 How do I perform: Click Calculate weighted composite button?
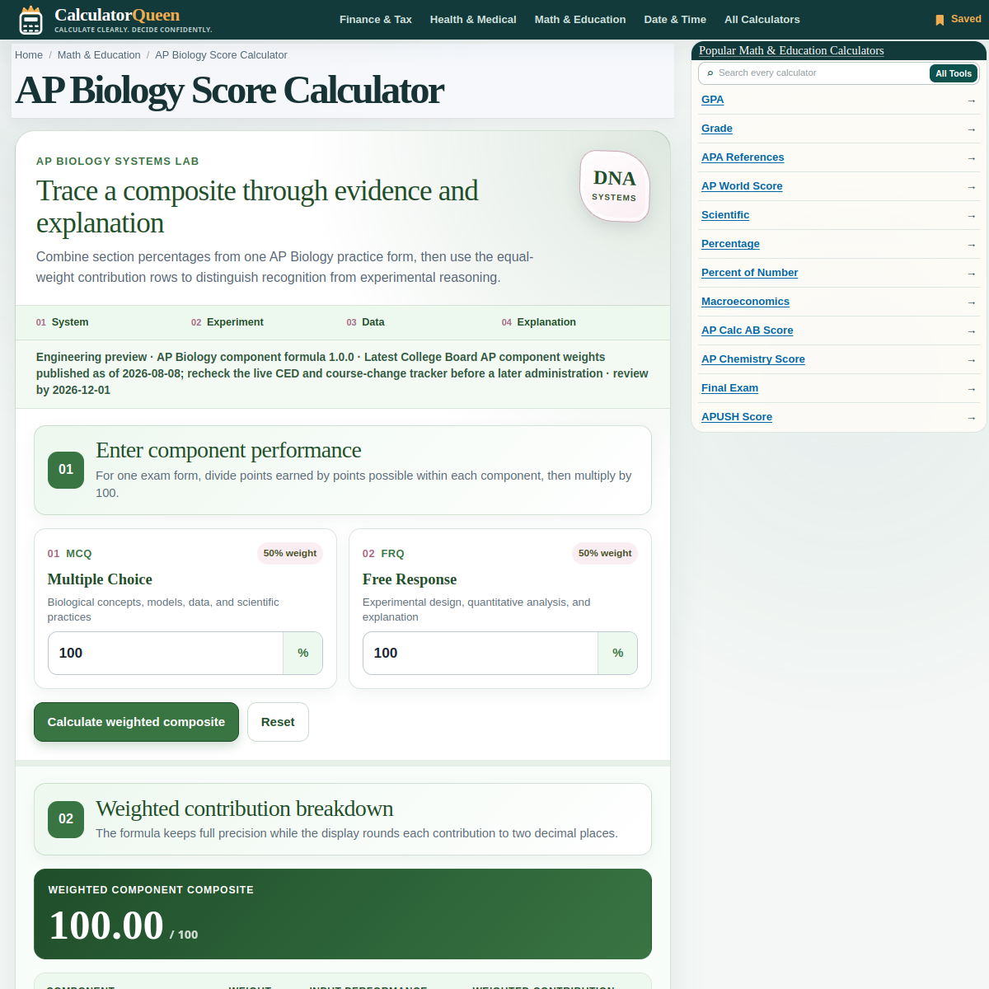[x=136, y=722]
